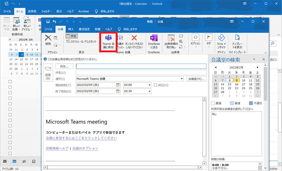Click the Subject input field

click(x=141, y=72)
